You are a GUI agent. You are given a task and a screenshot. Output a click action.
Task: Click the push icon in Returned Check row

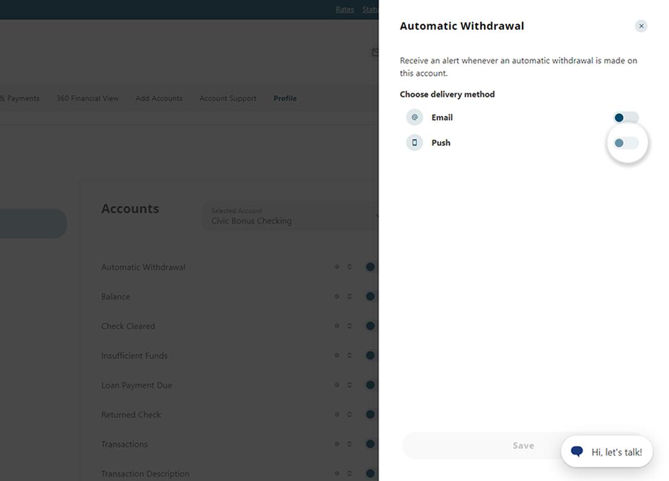(350, 414)
